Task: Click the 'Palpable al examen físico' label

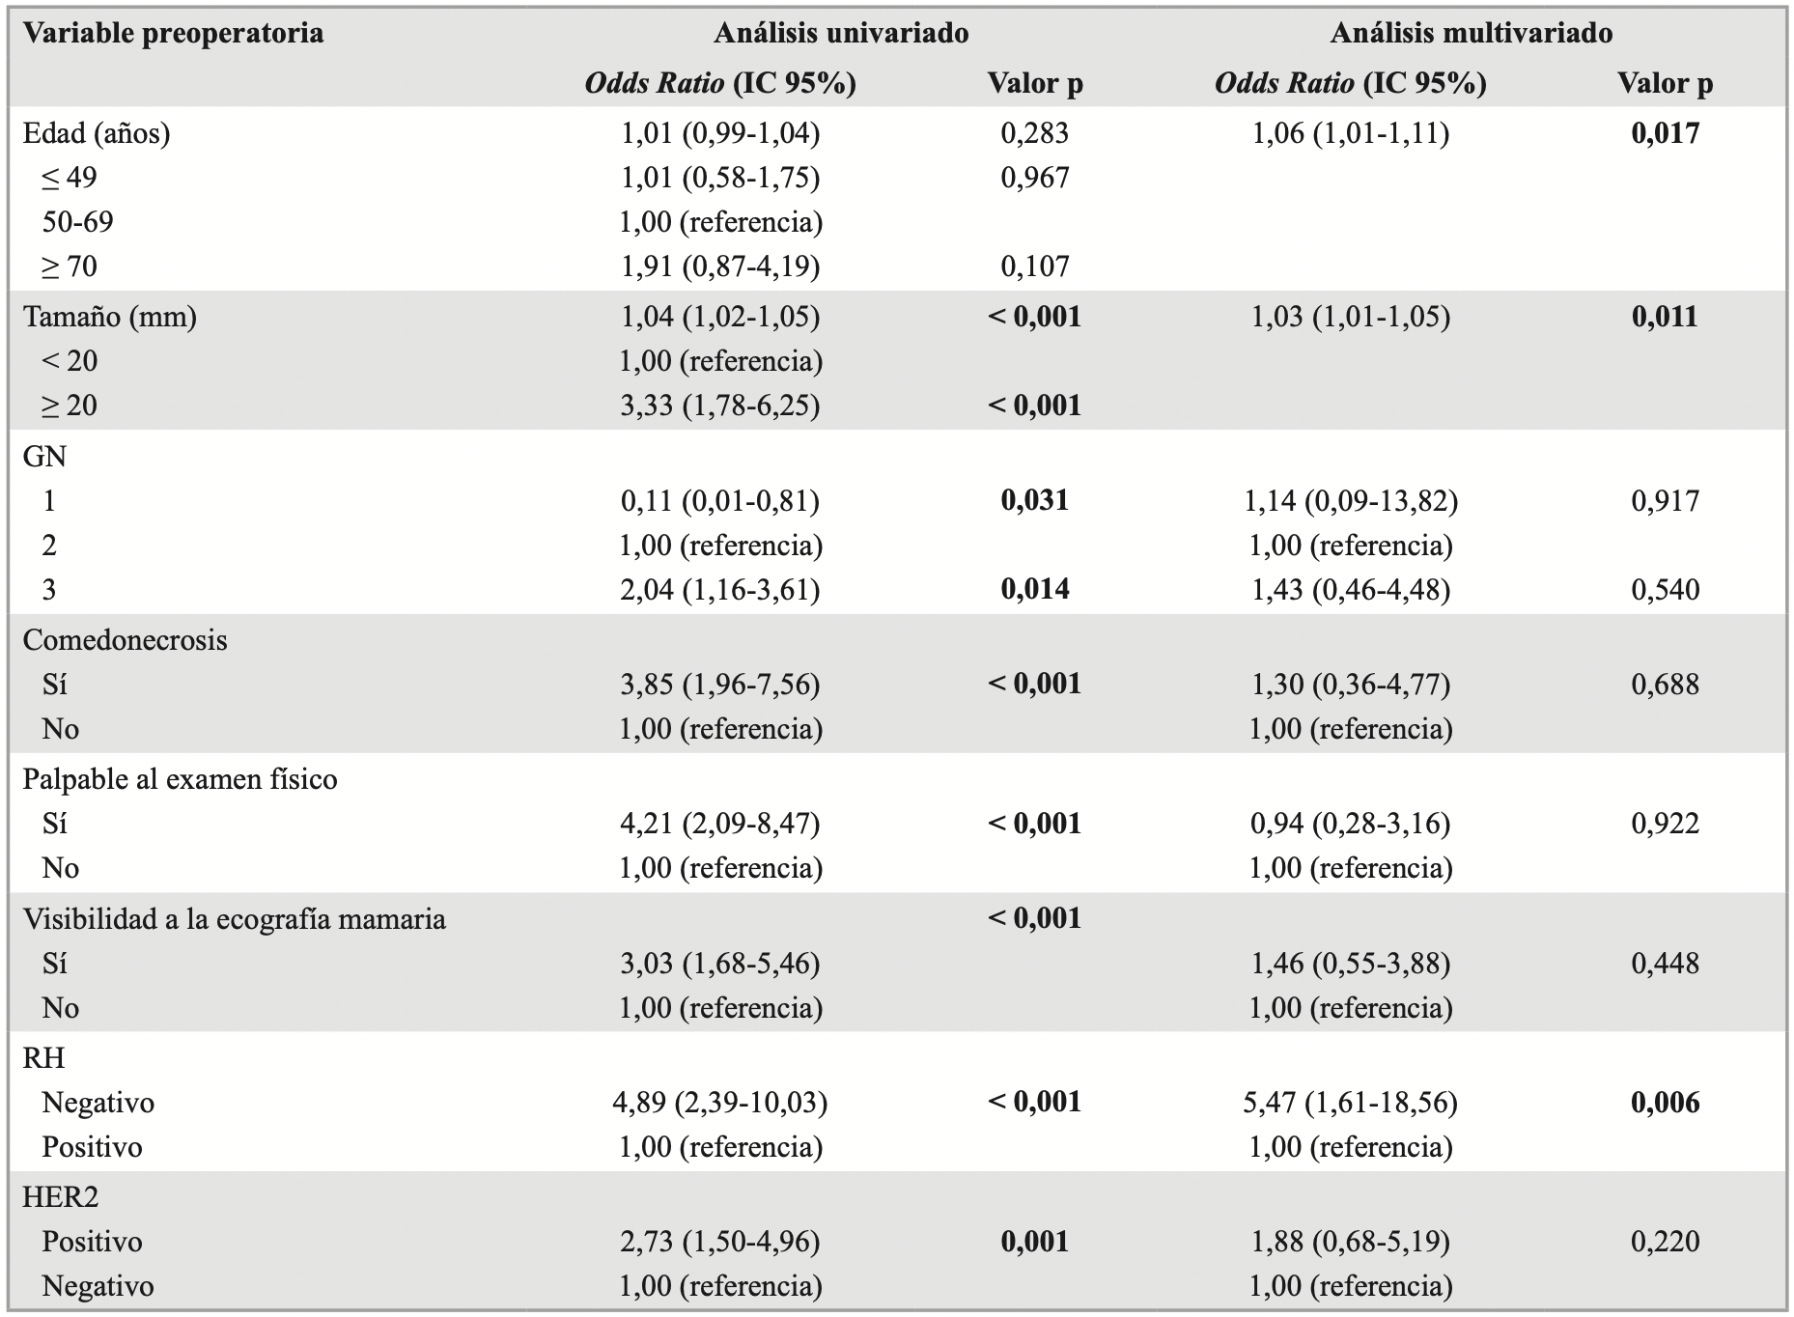Action: coord(180,779)
